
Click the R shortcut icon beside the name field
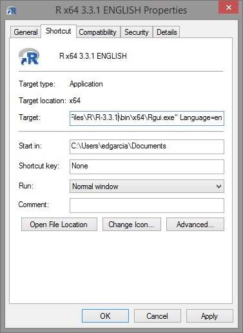click(x=29, y=57)
